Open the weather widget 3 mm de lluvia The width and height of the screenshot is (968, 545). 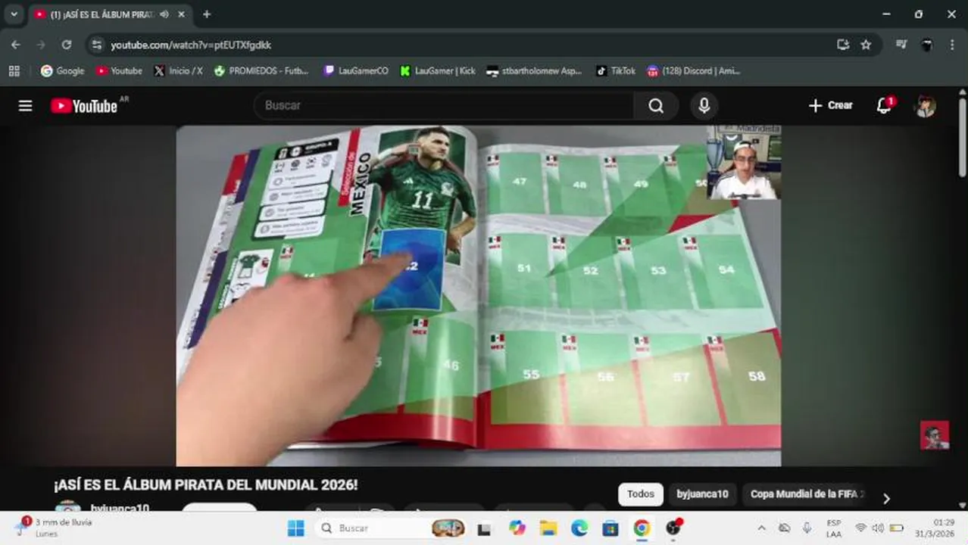(x=53, y=528)
